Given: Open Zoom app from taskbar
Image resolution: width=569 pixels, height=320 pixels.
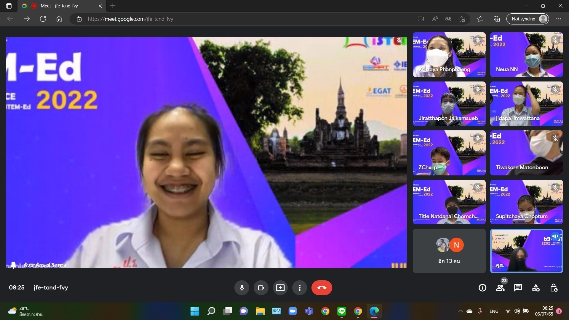Looking at the screenshot, I should pyautogui.click(x=293, y=311).
